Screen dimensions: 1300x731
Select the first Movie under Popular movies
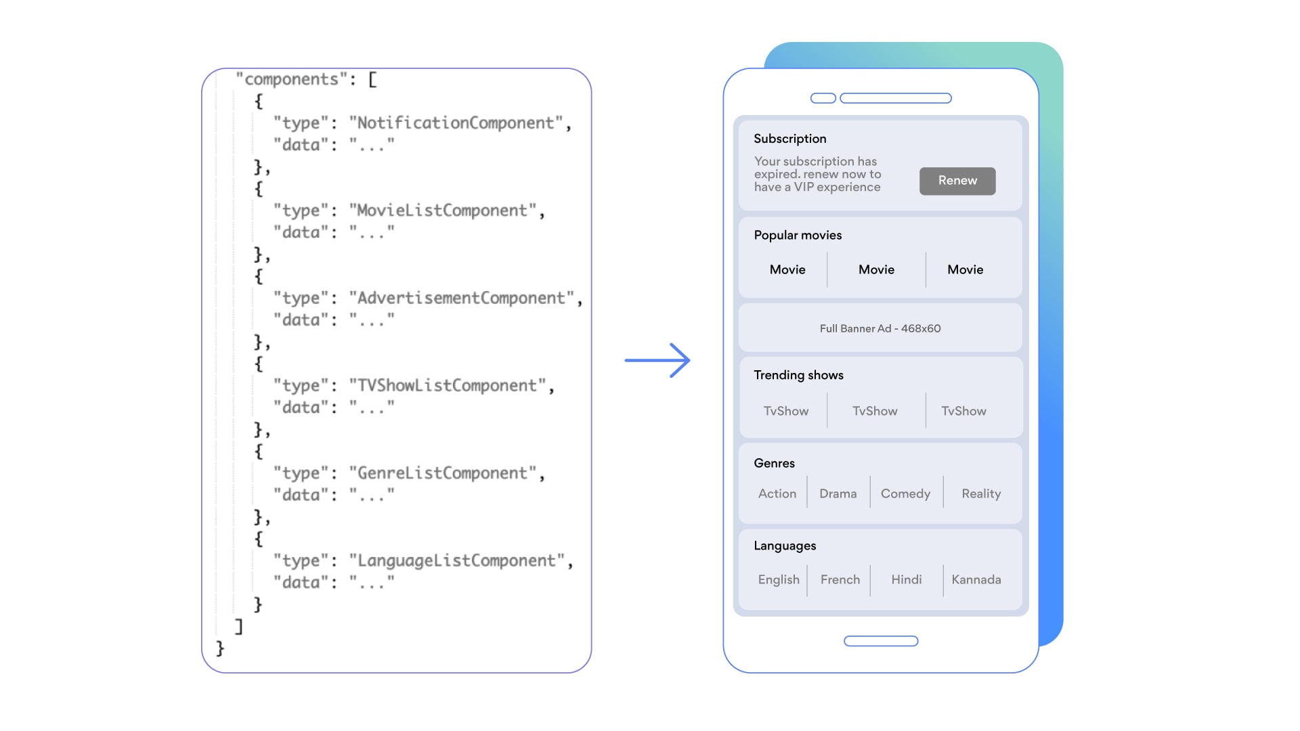pyautogui.click(x=787, y=269)
